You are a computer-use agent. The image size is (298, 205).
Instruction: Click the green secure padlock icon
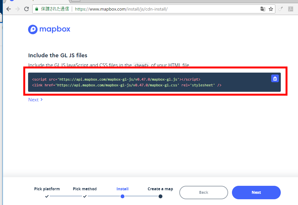click(37, 9)
